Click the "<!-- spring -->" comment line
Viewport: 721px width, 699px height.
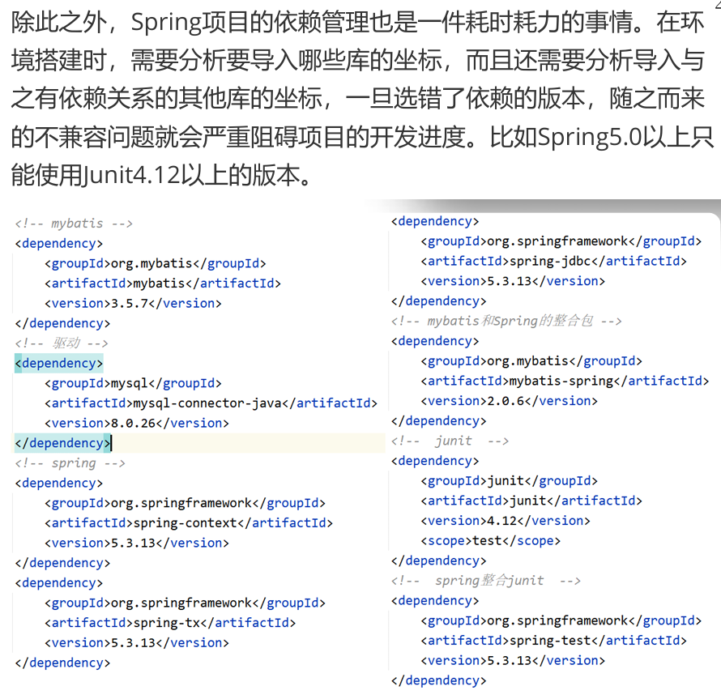coord(70,463)
